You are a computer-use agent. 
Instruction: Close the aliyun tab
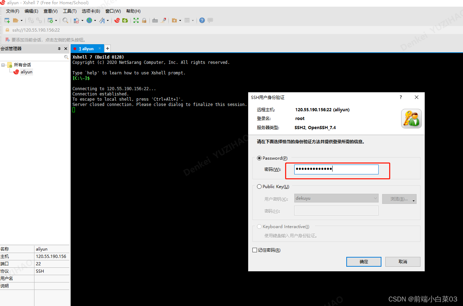(x=100, y=48)
